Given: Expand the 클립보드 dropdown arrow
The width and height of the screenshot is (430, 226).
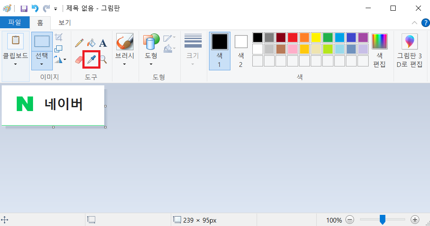Looking at the screenshot, I should (15, 64).
